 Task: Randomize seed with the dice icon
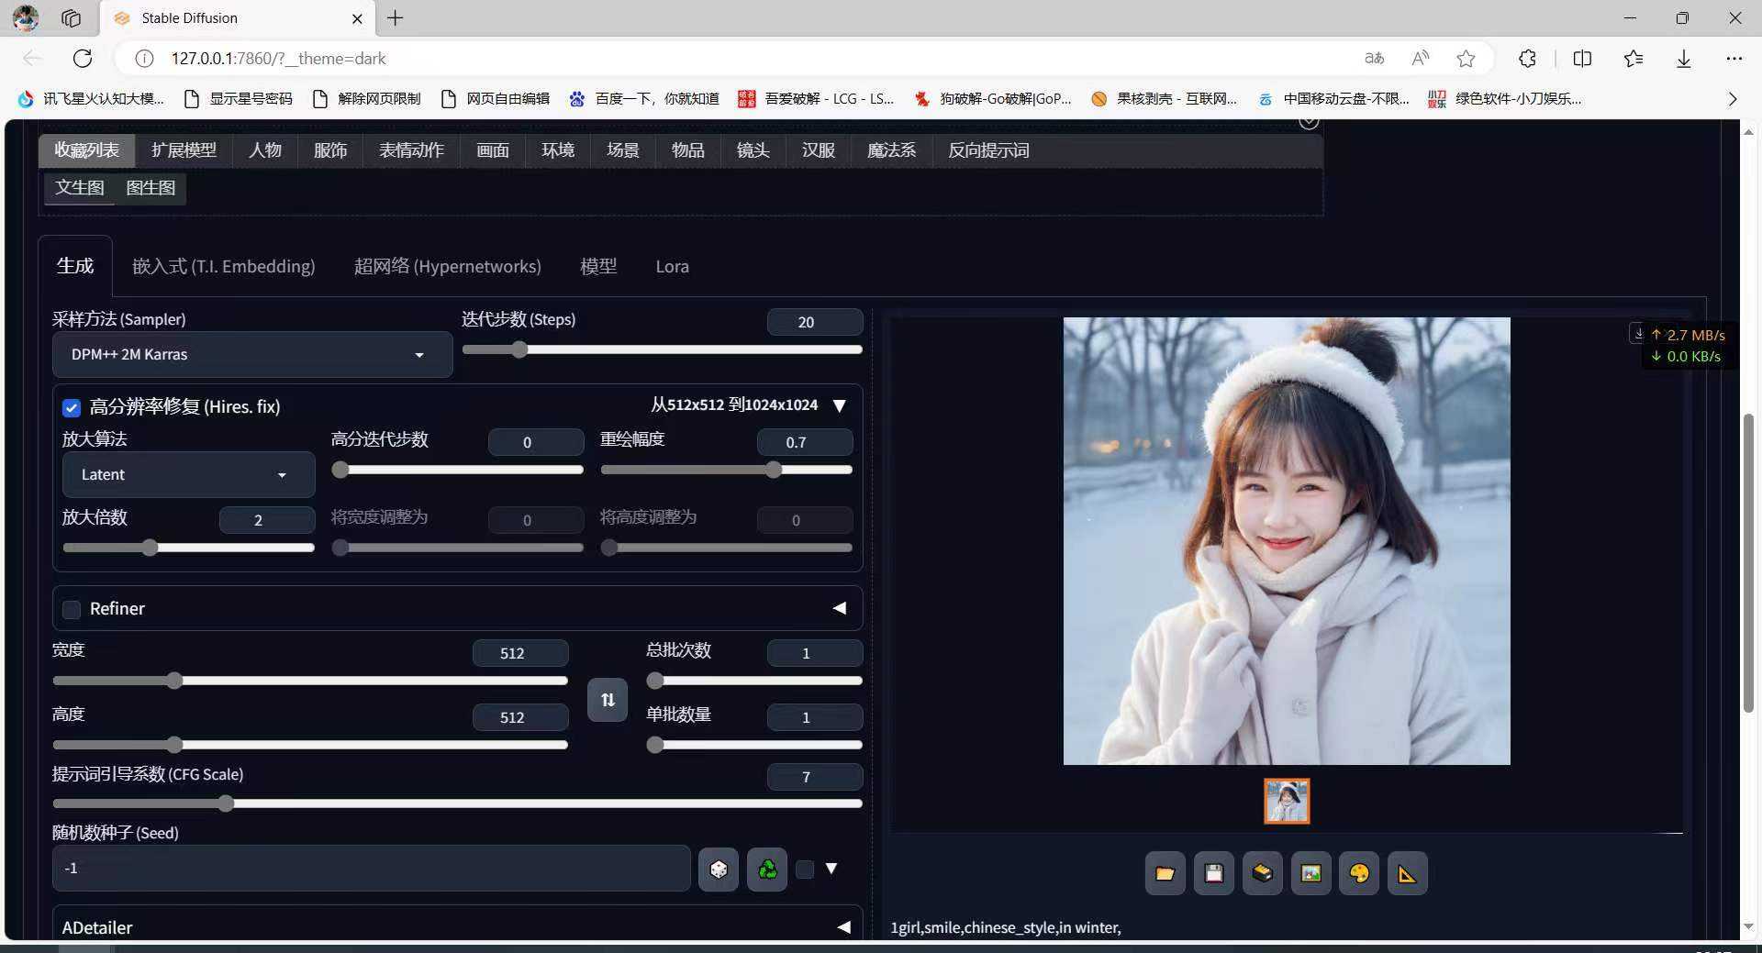(719, 869)
